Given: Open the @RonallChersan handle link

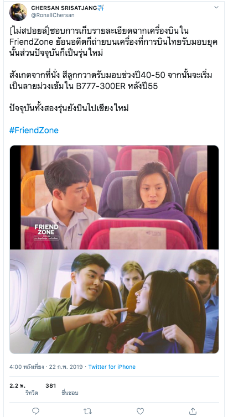Looking at the screenshot, I should pos(53,15).
